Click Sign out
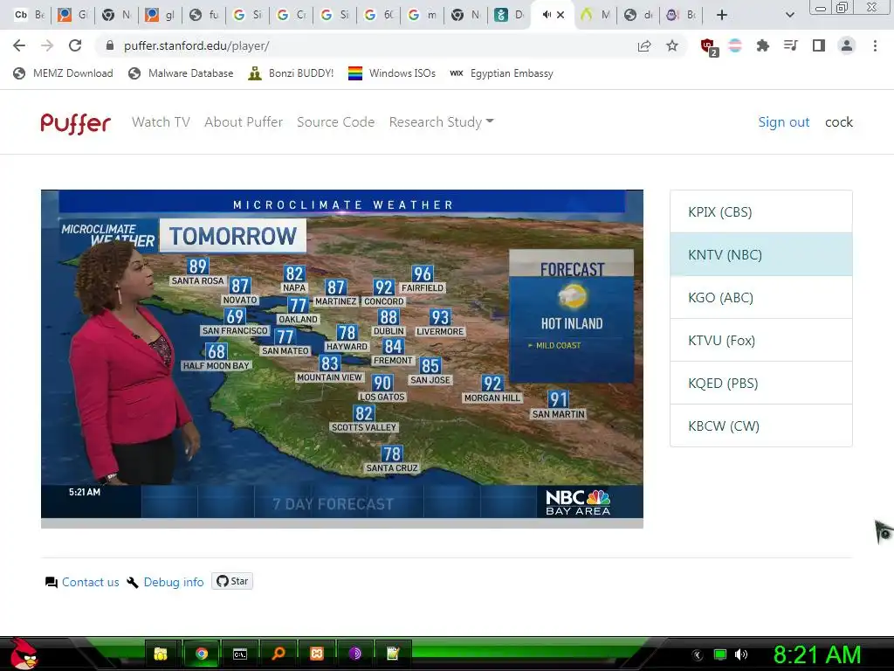894x671 pixels. 783,122
